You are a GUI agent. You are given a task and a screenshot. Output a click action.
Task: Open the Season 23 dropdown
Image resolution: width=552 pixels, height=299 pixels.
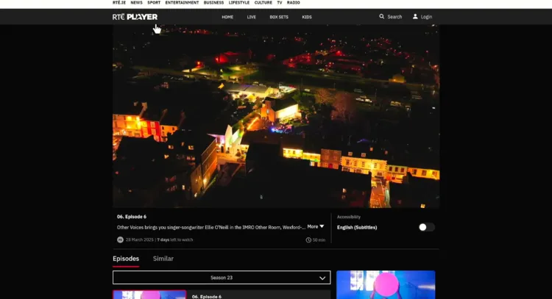click(222, 278)
